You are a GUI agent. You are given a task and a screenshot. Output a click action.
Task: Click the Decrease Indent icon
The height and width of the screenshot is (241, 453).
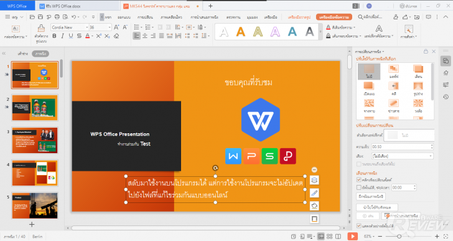point(160,27)
